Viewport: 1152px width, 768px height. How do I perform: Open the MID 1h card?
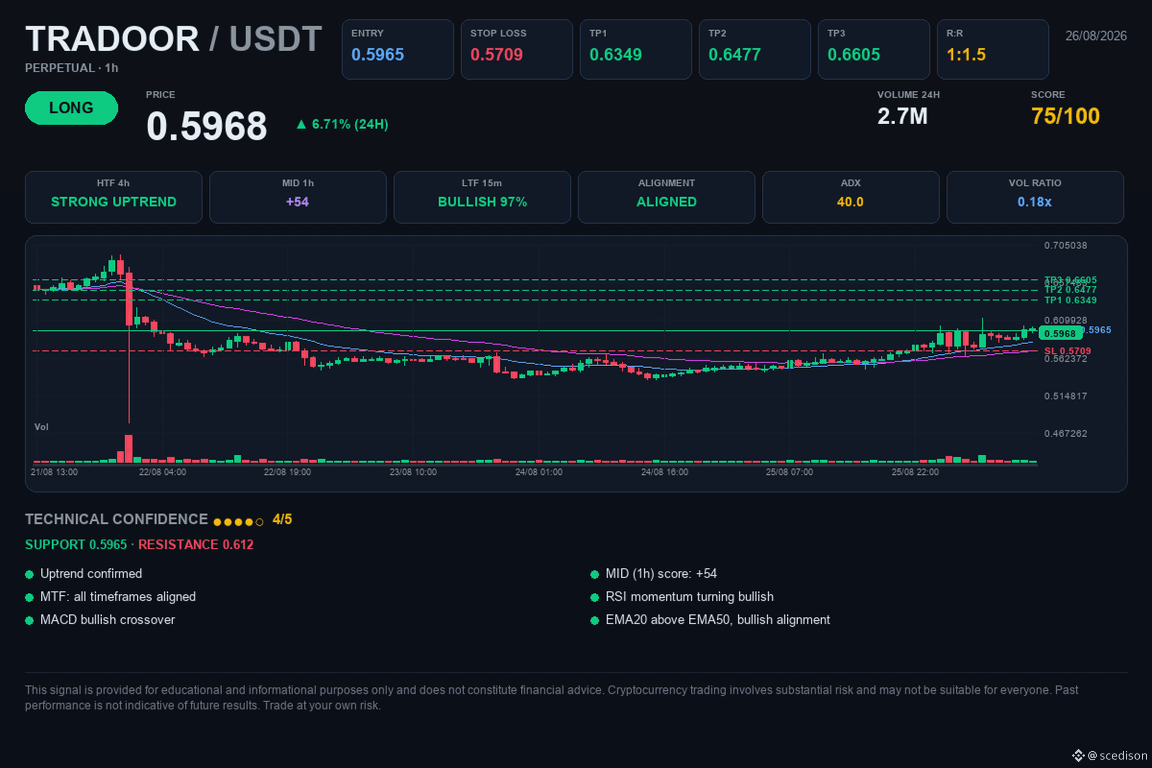298,197
